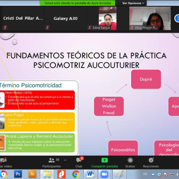Click the ES language indicator
The image size is (179, 179).
145,174
